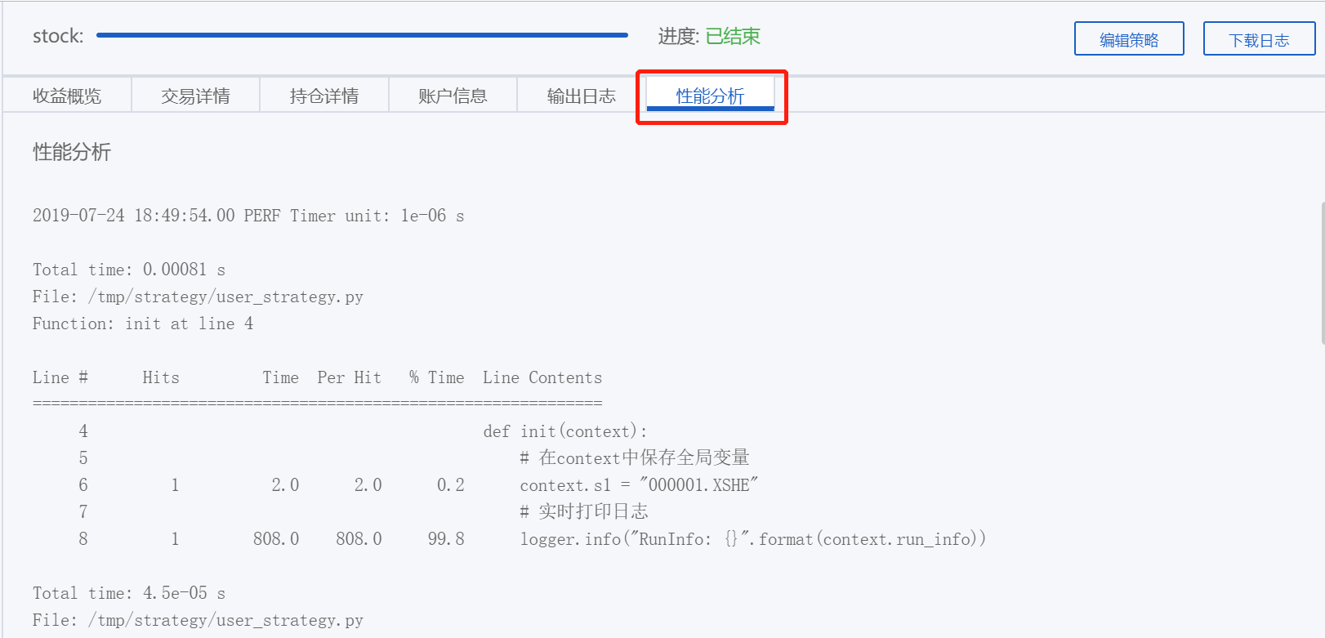
Task: Click the user_strategy.py file path text
Action: point(198,296)
